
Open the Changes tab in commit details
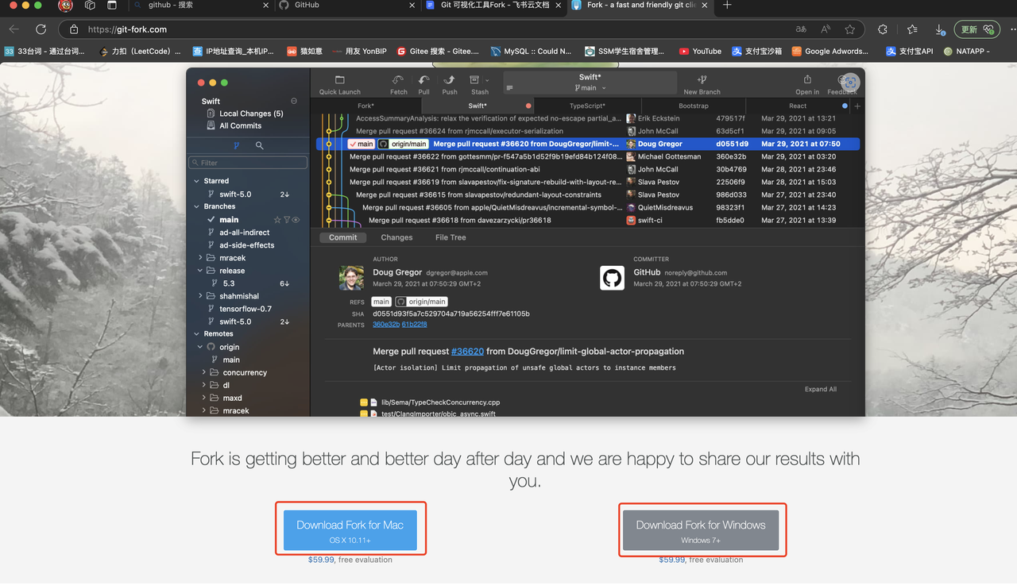click(396, 237)
